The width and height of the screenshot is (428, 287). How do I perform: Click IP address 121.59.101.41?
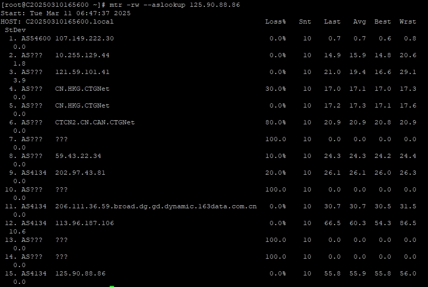pyautogui.click(x=82, y=72)
